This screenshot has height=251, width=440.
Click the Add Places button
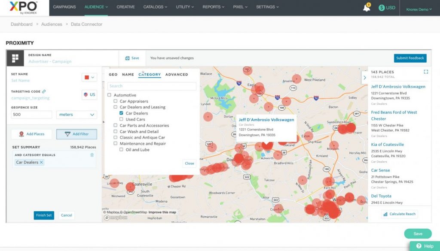click(x=31, y=134)
